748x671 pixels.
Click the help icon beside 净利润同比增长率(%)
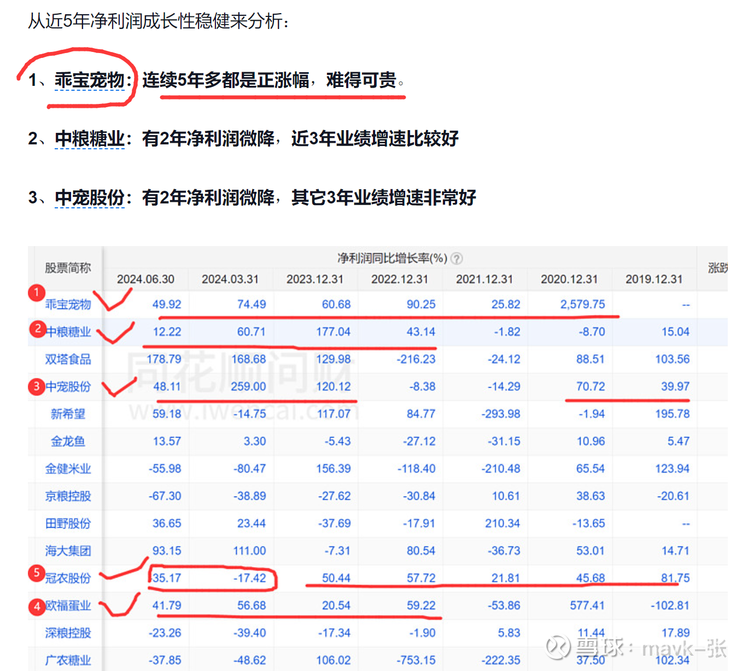(x=457, y=258)
